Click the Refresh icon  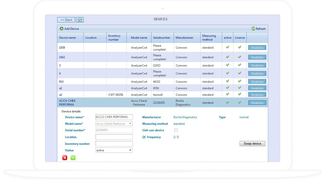[253, 29]
